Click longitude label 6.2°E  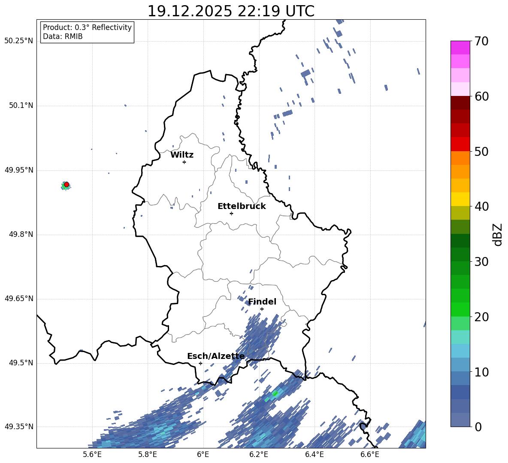pos(259,454)
